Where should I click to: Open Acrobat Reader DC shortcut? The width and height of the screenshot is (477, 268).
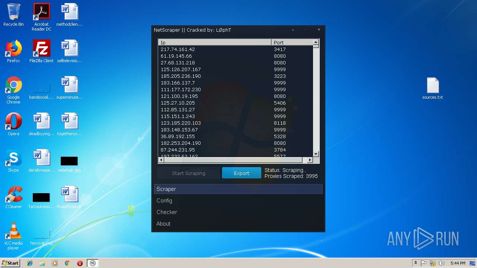coord(41,17)
